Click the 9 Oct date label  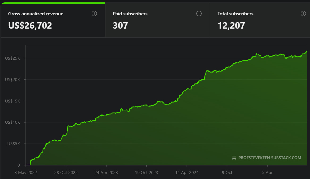pyautogui.click(x=227, y=173)
